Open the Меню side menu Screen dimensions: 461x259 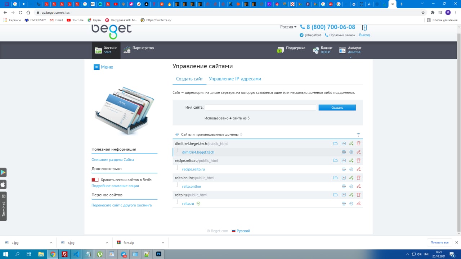(x=103, y=67)
